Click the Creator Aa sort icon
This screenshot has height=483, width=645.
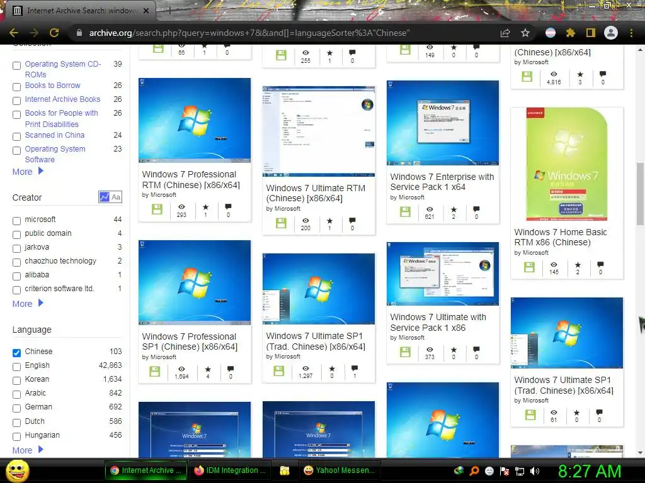[116, 197]
